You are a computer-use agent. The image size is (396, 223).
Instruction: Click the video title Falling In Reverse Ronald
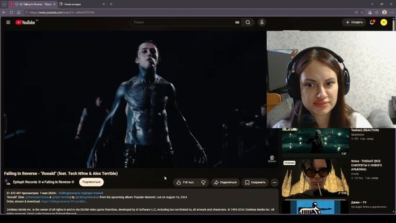coord(61,173)
